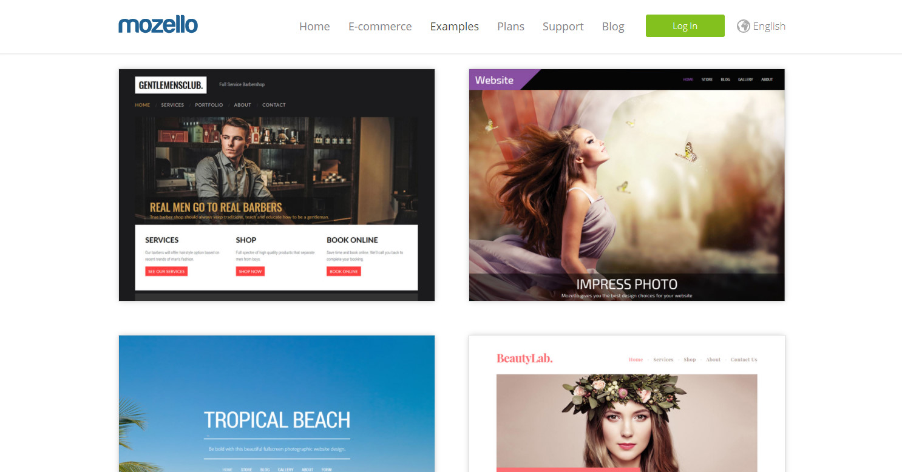Click the Gentlemensclub logo badge
Viewport: 902px width, 472px height.
pos(171,85)
